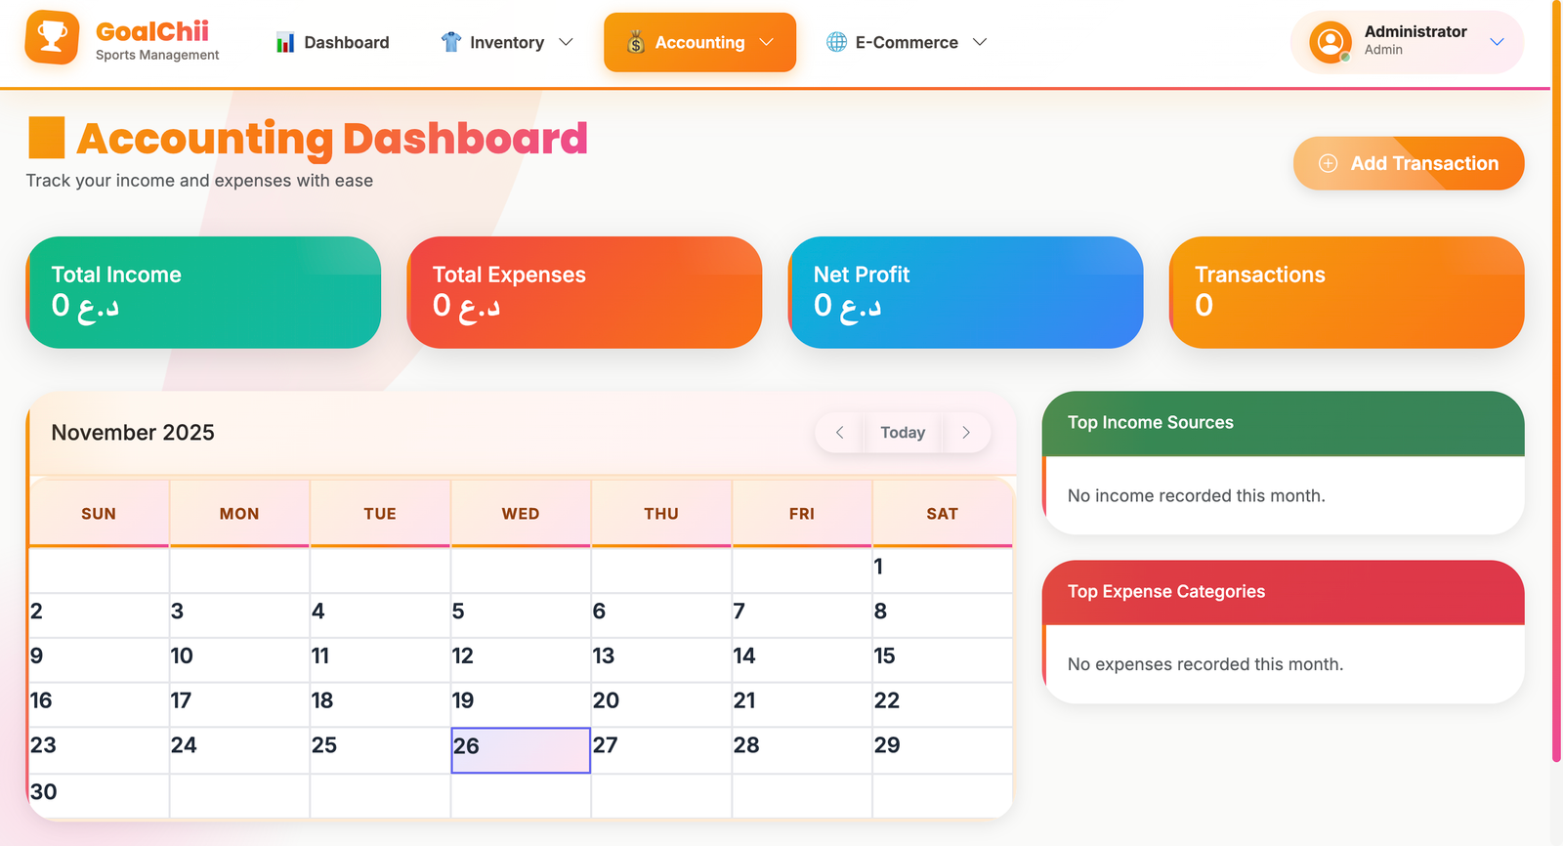Select November 14 calendar cell
Screen dimensions: 1563x846
pos(801,659)
